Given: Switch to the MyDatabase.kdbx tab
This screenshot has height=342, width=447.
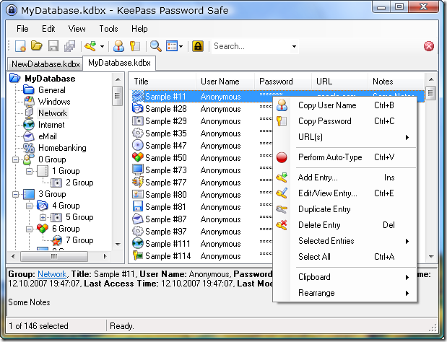Looking at the screenshot, I should click(x=119, y=63).
